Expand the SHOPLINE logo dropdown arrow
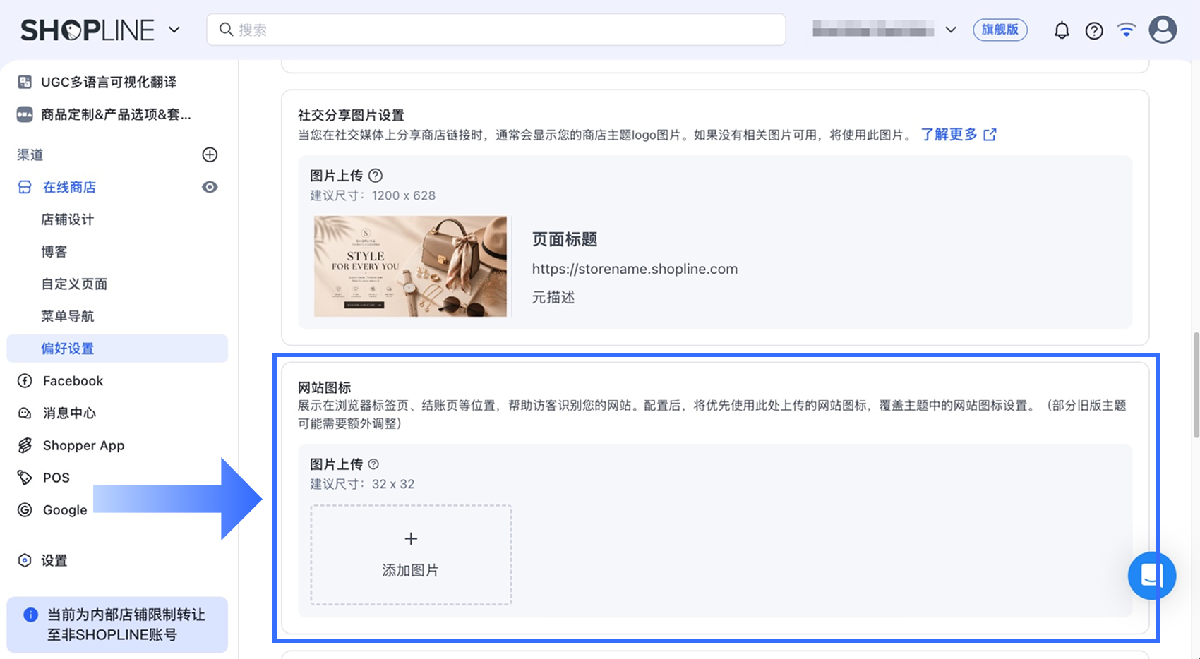The image size is (1200, 659). click(x=174, y=30)
